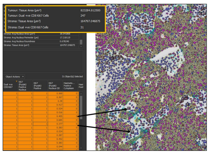The height and width of the screenshot is (154, 210).
Task: Select the cell with OD value 0.544
Action: [x=55, y=147]
